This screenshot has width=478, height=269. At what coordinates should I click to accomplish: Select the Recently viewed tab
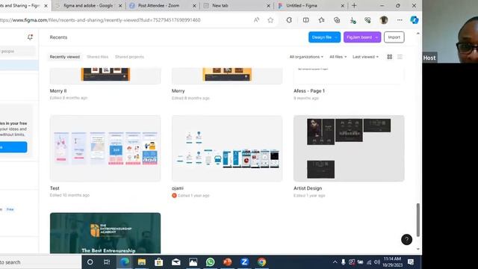pyautogui.click(x=65, y=57)
